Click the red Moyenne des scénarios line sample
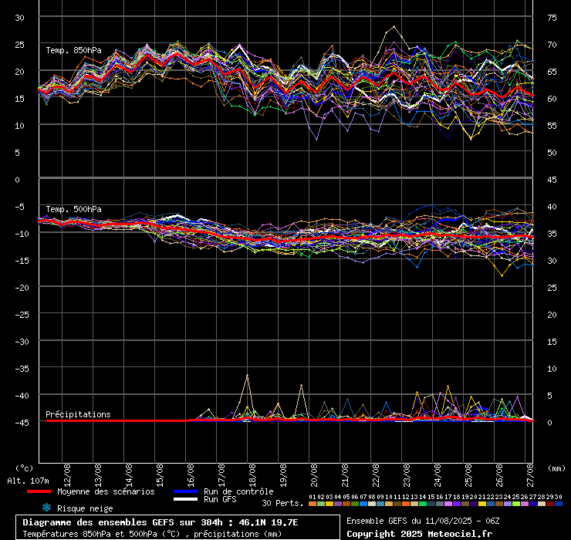 click(39, 491)
